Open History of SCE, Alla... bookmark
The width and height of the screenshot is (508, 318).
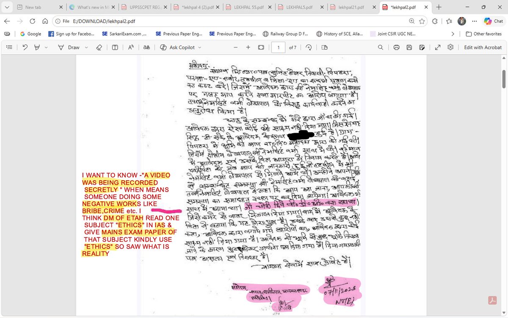(340, 34)
